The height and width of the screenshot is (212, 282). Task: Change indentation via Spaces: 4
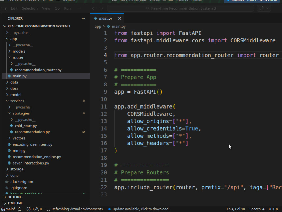257,209
